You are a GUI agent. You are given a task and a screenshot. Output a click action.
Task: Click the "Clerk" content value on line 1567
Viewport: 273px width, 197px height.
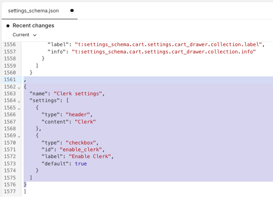point(85,122)
